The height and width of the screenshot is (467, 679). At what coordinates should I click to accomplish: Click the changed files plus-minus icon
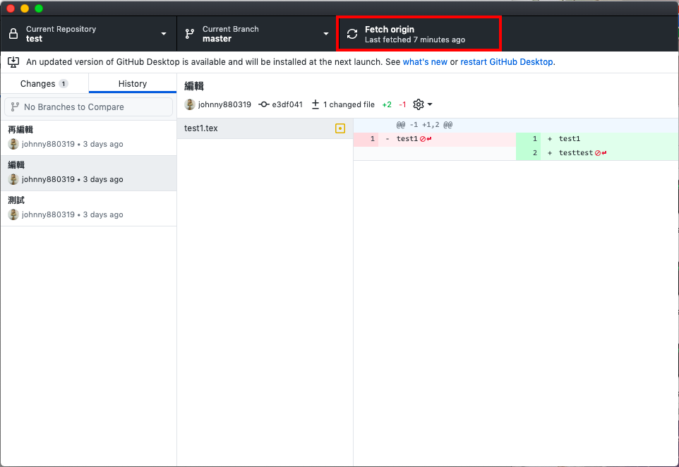coord(316,104)
